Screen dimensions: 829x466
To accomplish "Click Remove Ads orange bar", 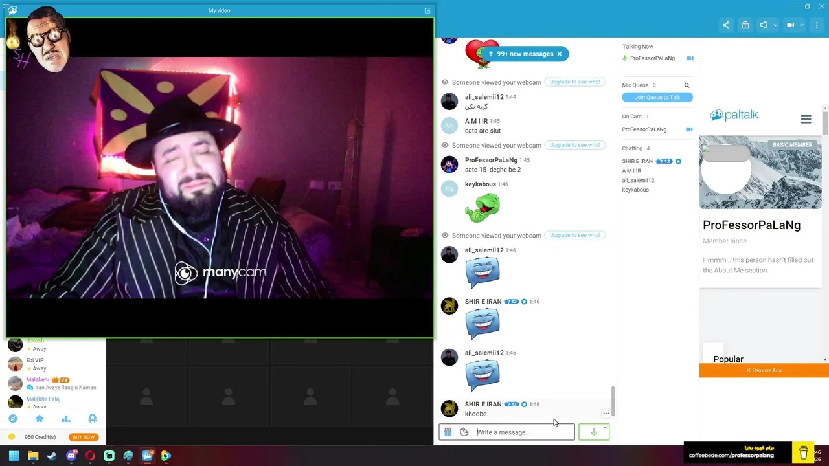I will coord(764,370).
